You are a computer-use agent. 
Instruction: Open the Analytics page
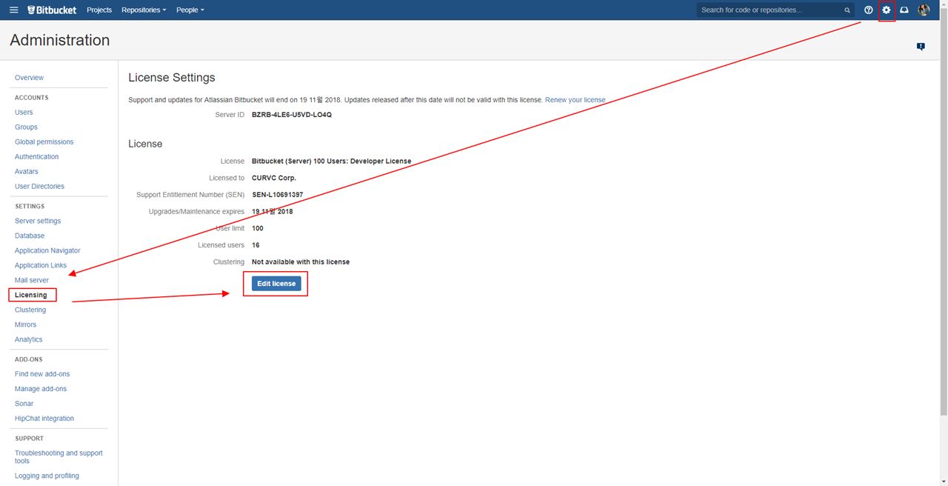coord(29,340)
